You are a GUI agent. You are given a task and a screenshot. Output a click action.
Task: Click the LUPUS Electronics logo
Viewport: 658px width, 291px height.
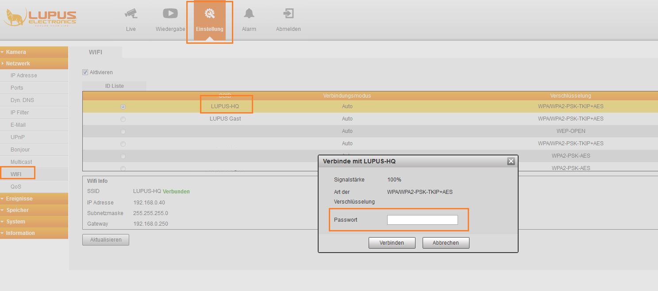(40, 18)
